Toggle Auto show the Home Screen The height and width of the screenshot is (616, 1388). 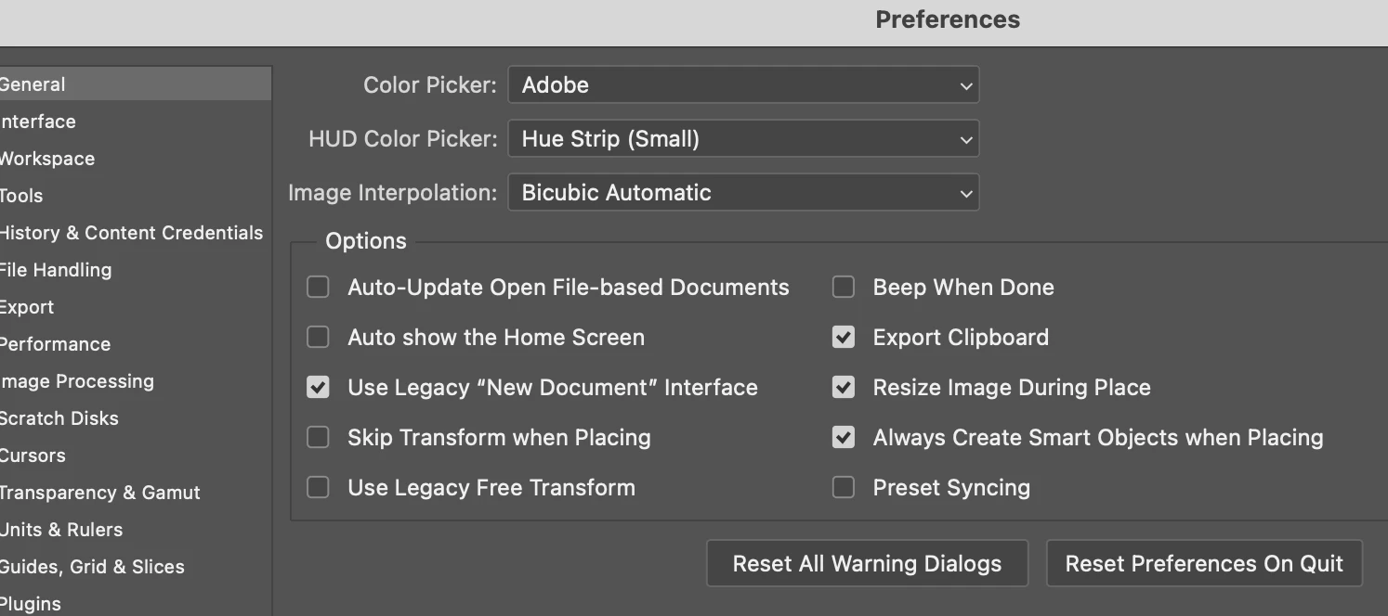319,338
